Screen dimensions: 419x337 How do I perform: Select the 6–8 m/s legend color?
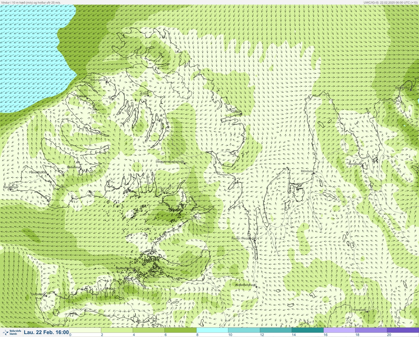180,330
